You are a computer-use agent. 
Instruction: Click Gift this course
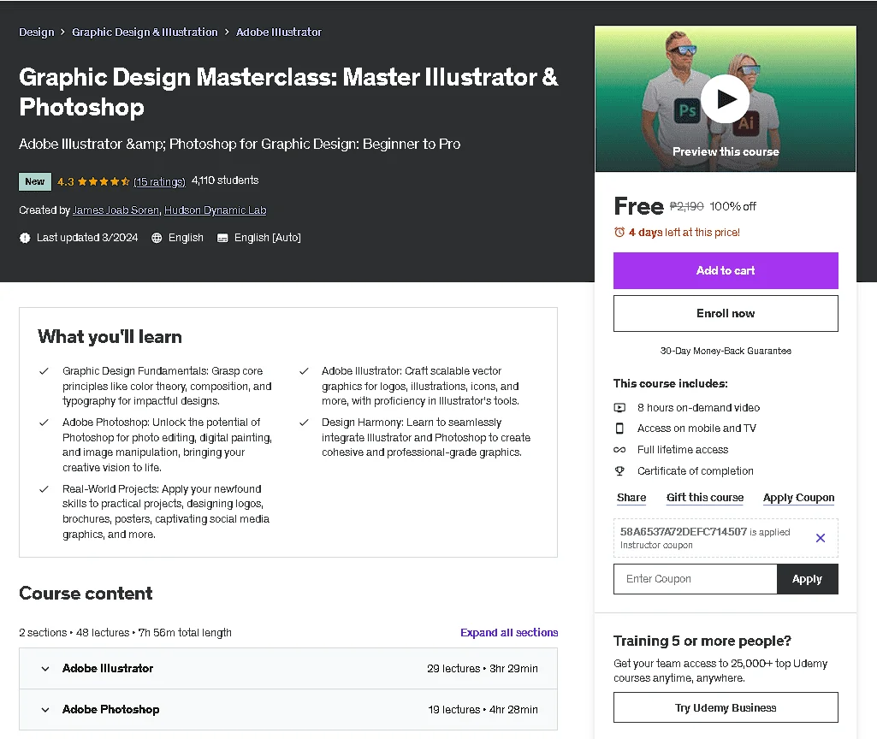(x=705, y=498)
